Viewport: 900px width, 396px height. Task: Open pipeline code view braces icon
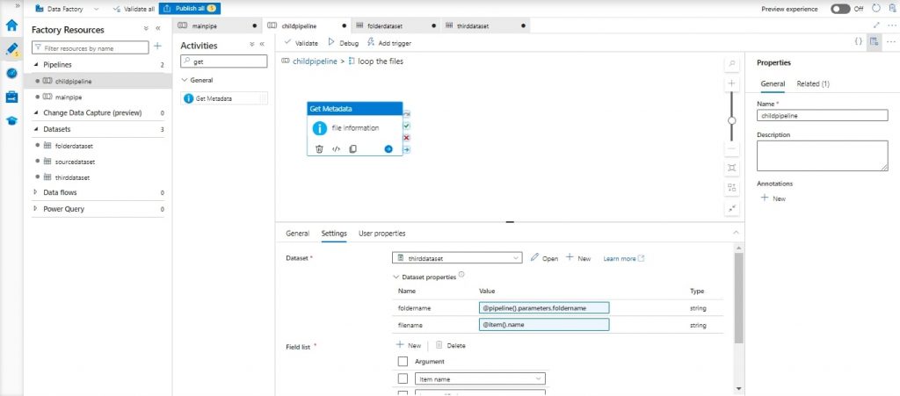[858, 41]
